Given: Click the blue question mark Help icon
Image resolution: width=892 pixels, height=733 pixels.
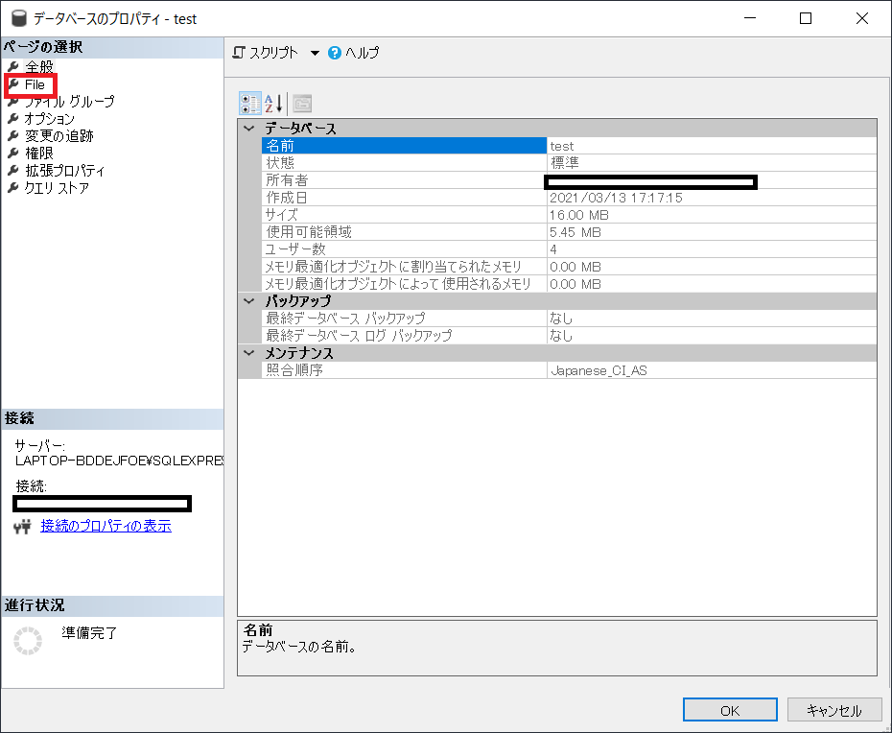Looking at the screenshot, I should pyautogui.click(x=335, y=53).
